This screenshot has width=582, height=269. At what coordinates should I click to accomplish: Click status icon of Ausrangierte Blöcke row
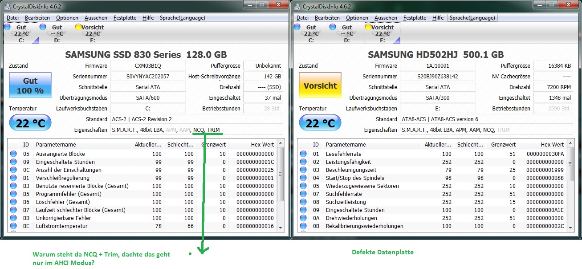[13, 154]
